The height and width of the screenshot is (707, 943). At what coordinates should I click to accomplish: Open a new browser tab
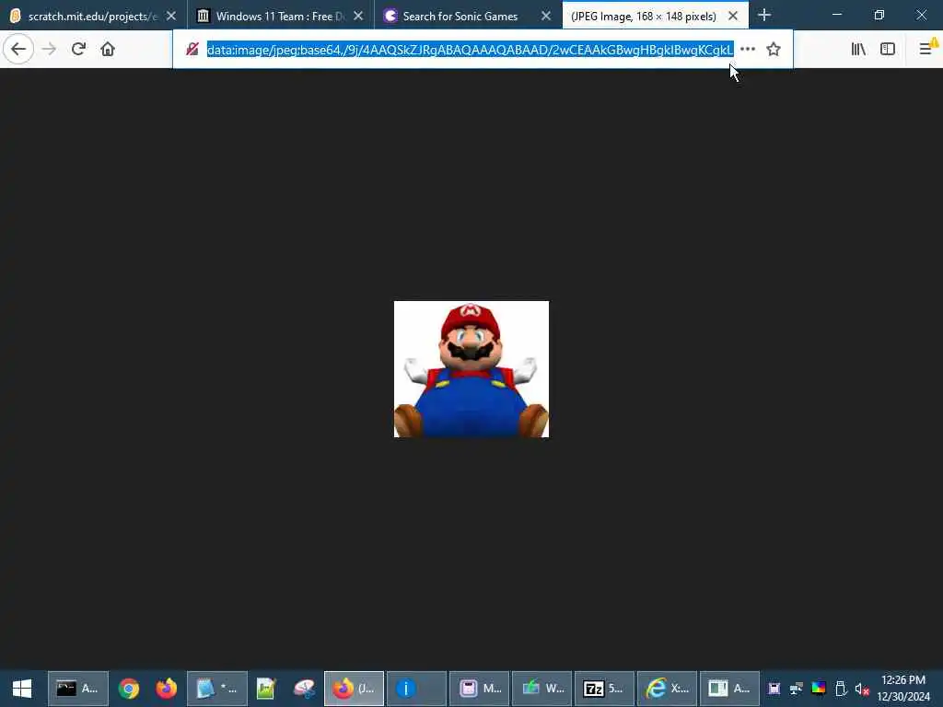tap(764, 15)
